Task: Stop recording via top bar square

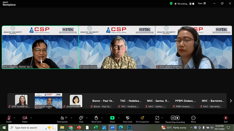Action: click(x=193, y=4)
